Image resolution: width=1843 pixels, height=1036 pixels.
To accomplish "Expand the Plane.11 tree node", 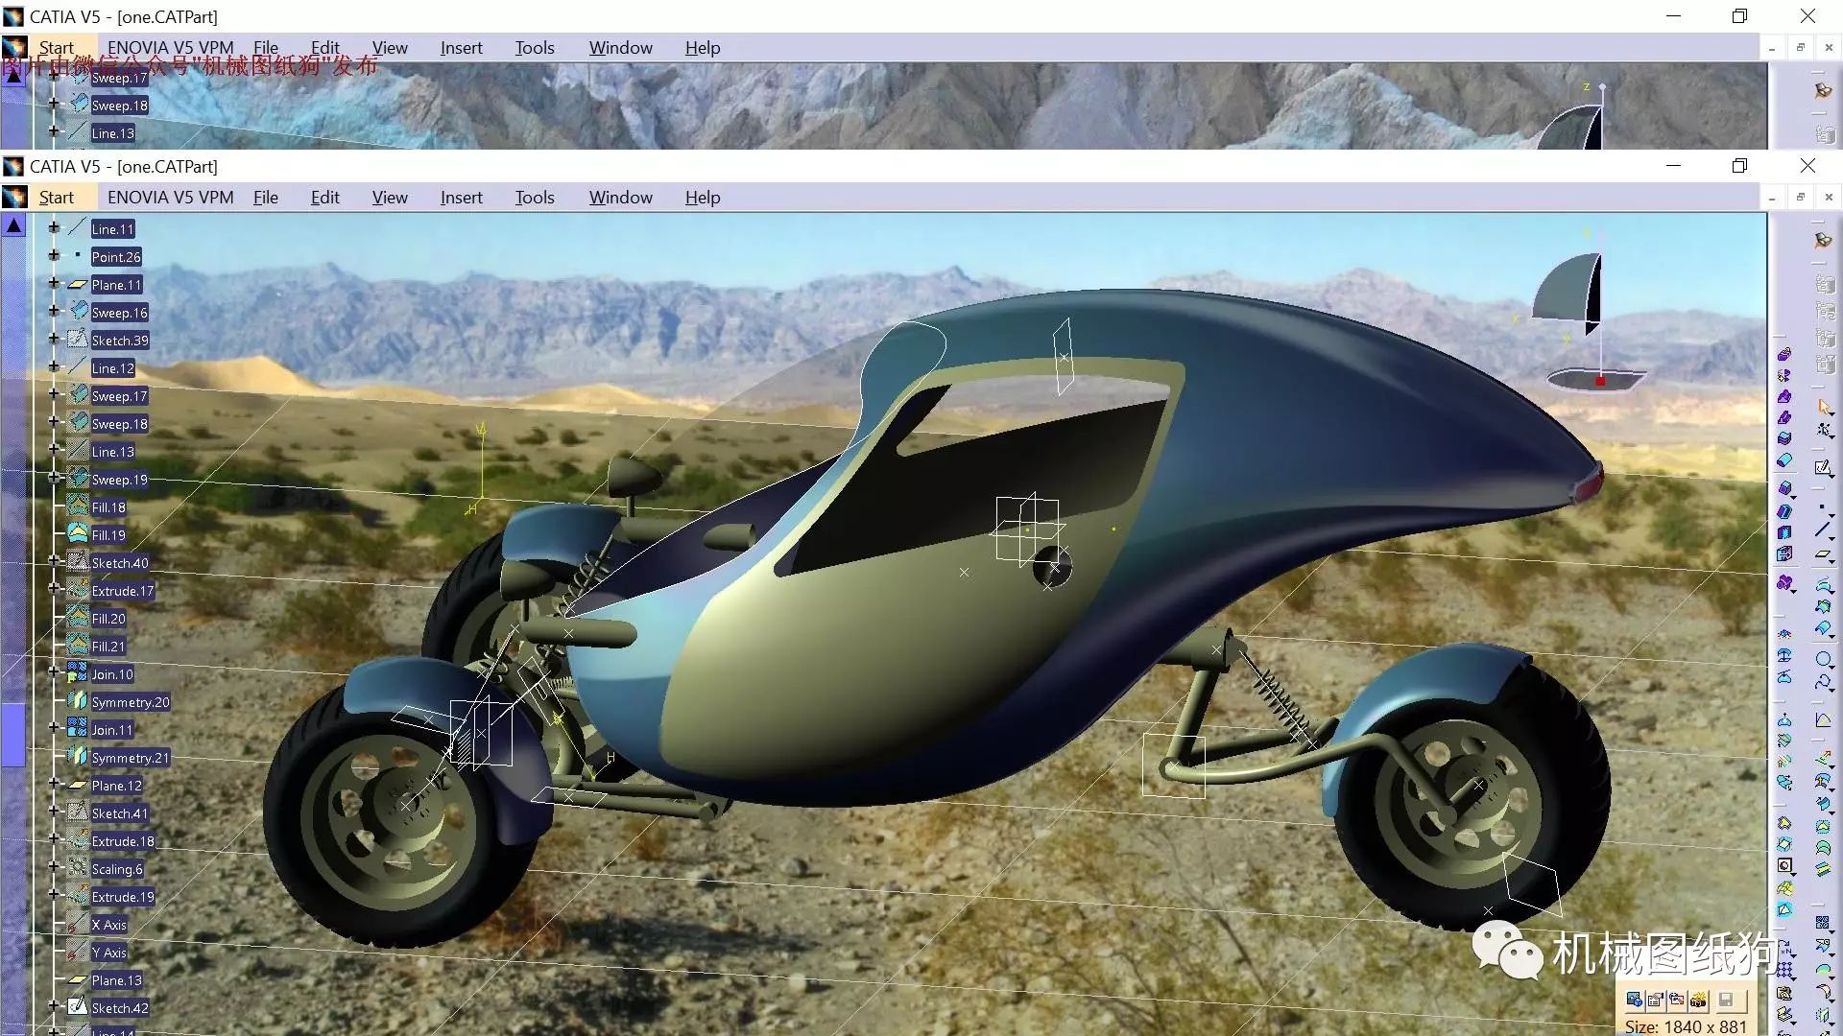I will click(54, 284).
